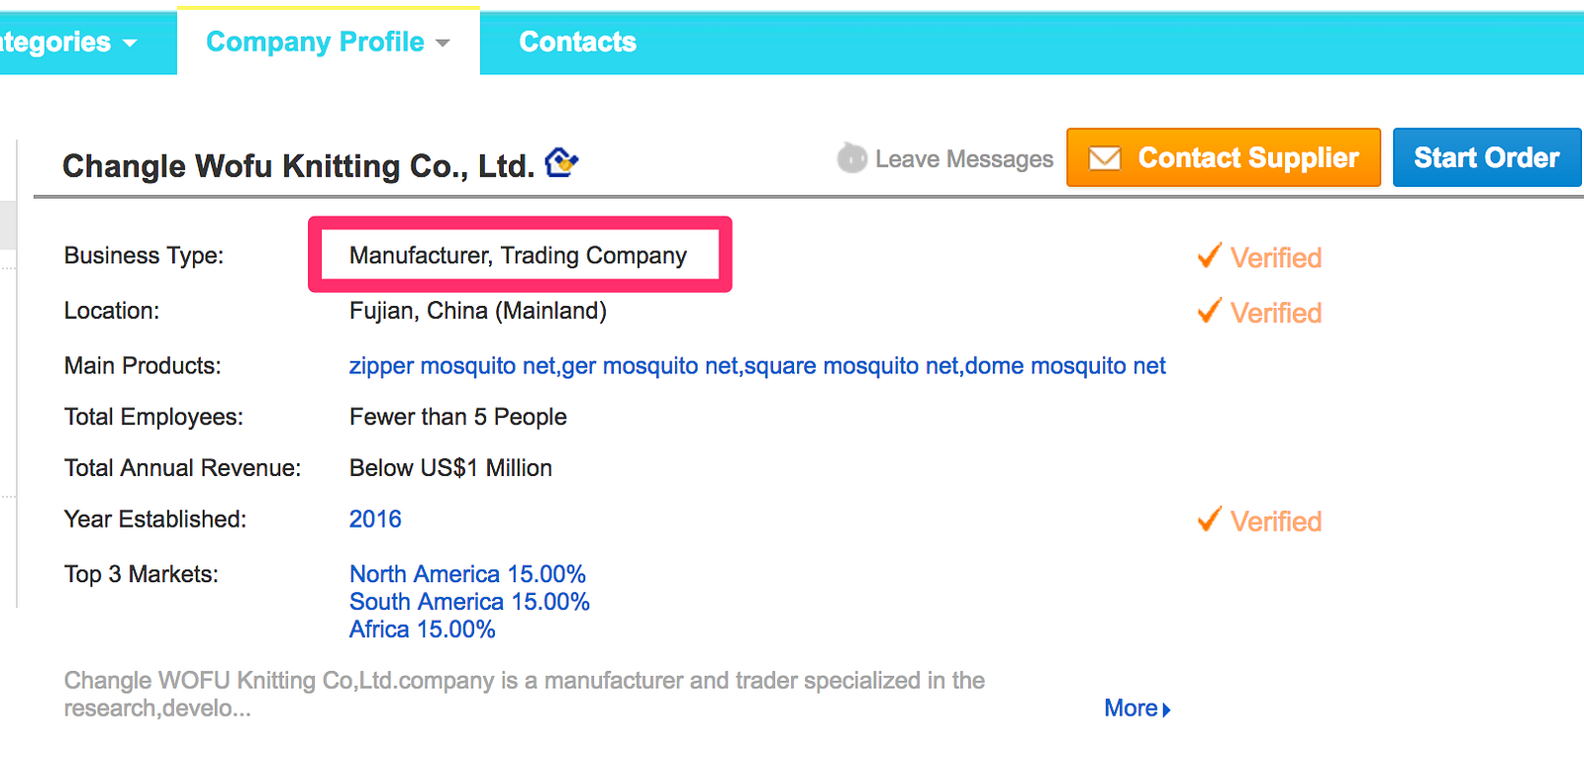Viewport: 1584px width, 777px height.
Task: Click the Year Established Verified checkmark
Action: click(1209, 520)
